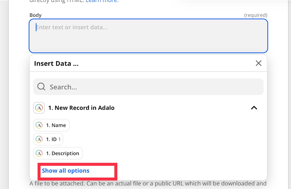Click the Body field label
Screen dimensions: 291x189
pos(36,15)
